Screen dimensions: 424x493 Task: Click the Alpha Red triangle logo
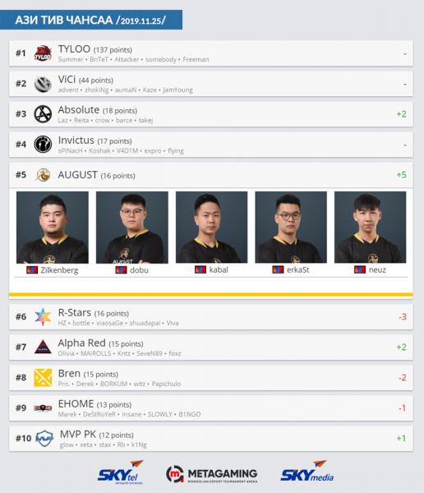[x=43, y=347]
